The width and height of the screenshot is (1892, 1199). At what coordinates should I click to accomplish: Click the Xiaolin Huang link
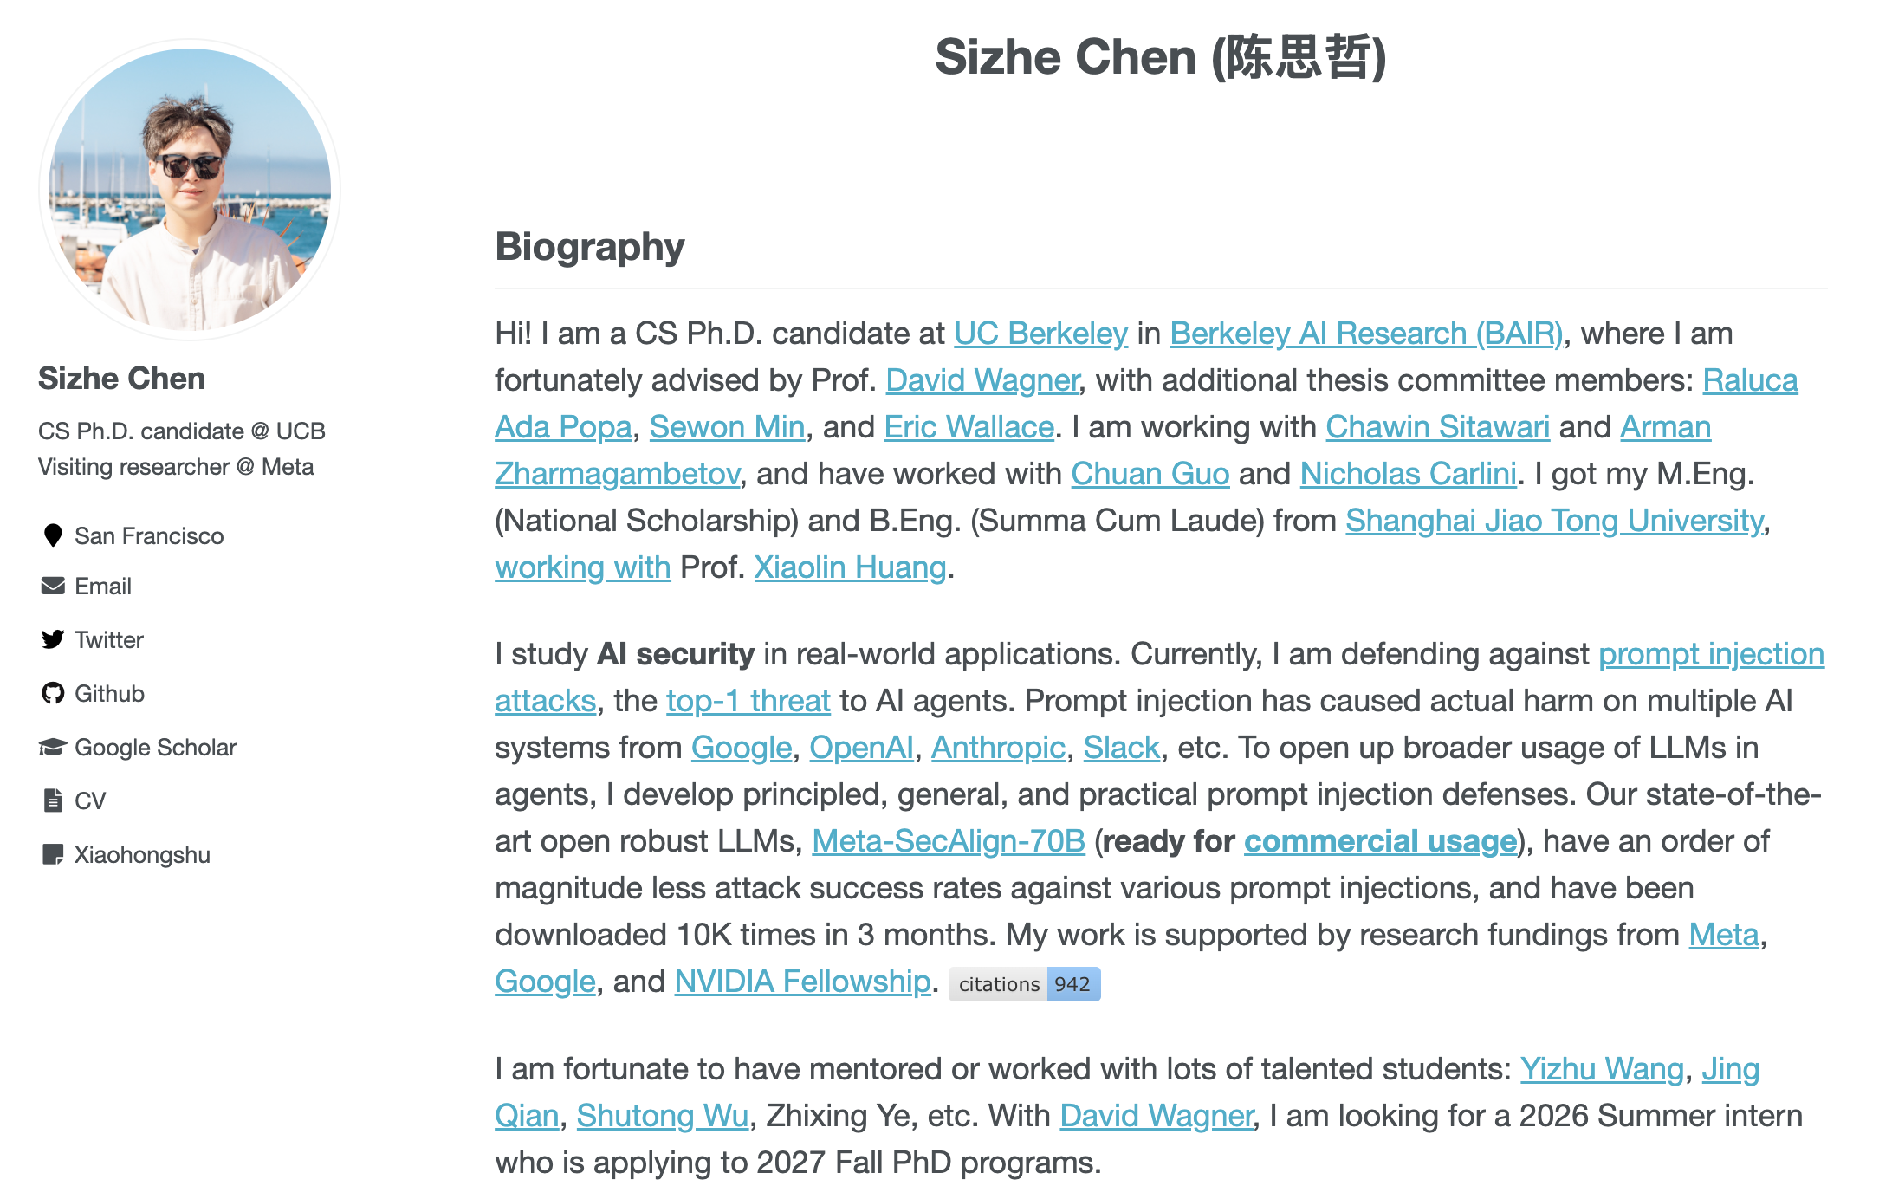[x=850, y=567]
